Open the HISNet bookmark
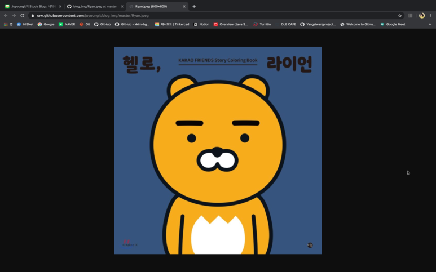 point(25,24)
